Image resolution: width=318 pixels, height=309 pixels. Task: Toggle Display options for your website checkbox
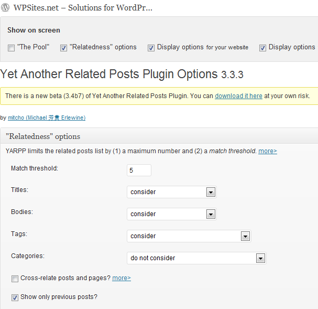[151, 48]
